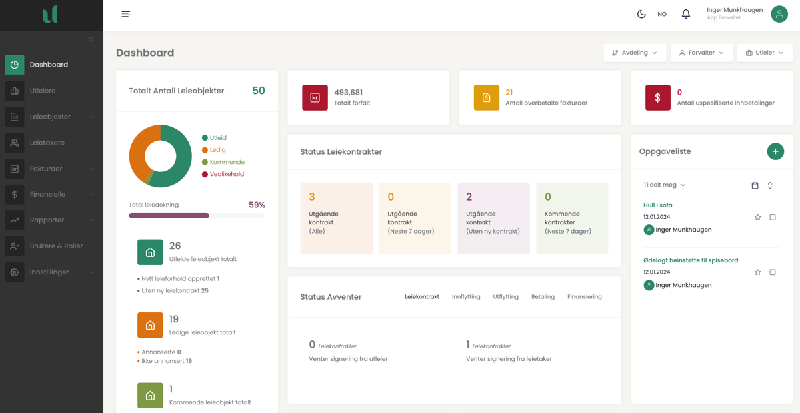The height and width of the screenshot is (413, 800).
Task: Open the Avdeling dropdown filter
Action: pos(634,53)
